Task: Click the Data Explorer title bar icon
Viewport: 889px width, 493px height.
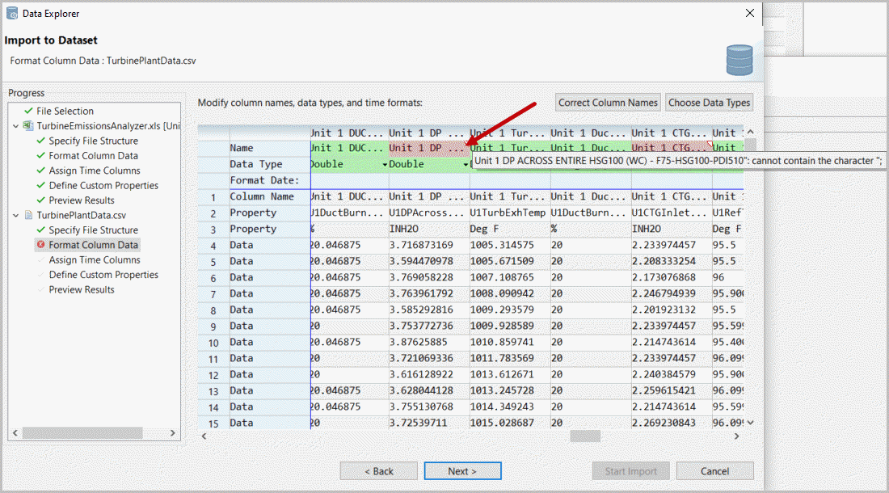Action: point(11,13)
